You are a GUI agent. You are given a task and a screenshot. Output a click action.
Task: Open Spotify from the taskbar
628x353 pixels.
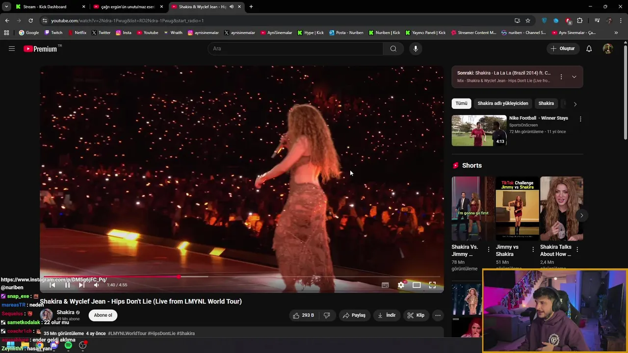(68, 346)
